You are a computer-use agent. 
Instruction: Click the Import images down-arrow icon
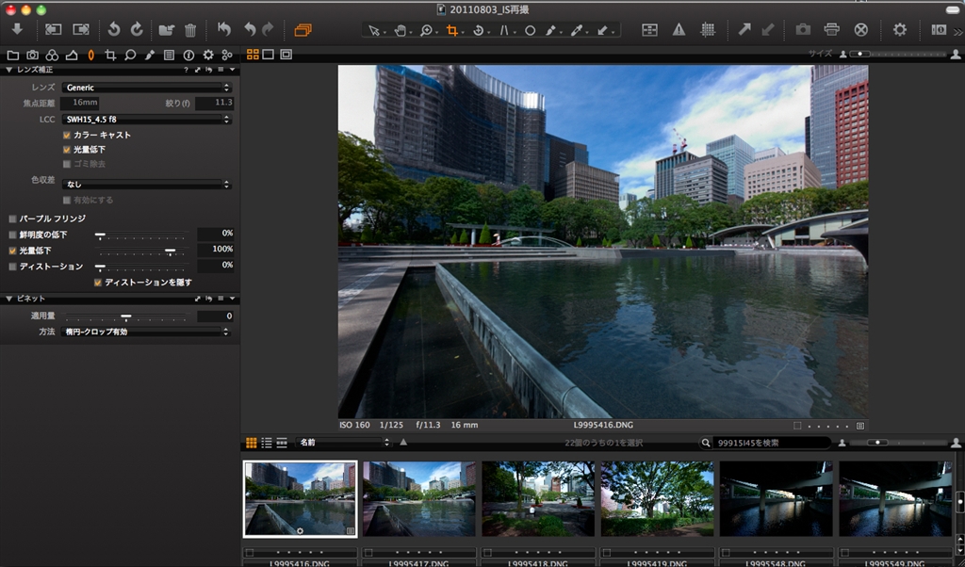pyautogui.click(x=17, y=29)
